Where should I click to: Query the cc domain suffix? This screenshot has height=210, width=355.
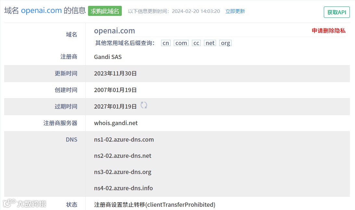[x=196, y=43]
